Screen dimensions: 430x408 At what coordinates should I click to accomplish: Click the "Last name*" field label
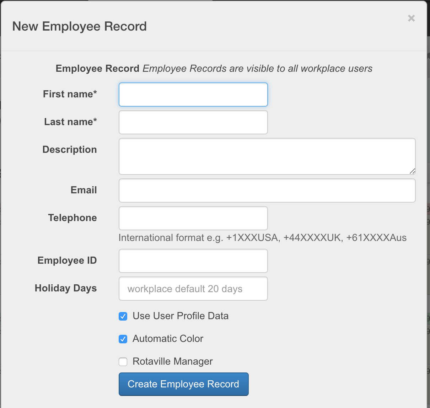pos(70,122)
